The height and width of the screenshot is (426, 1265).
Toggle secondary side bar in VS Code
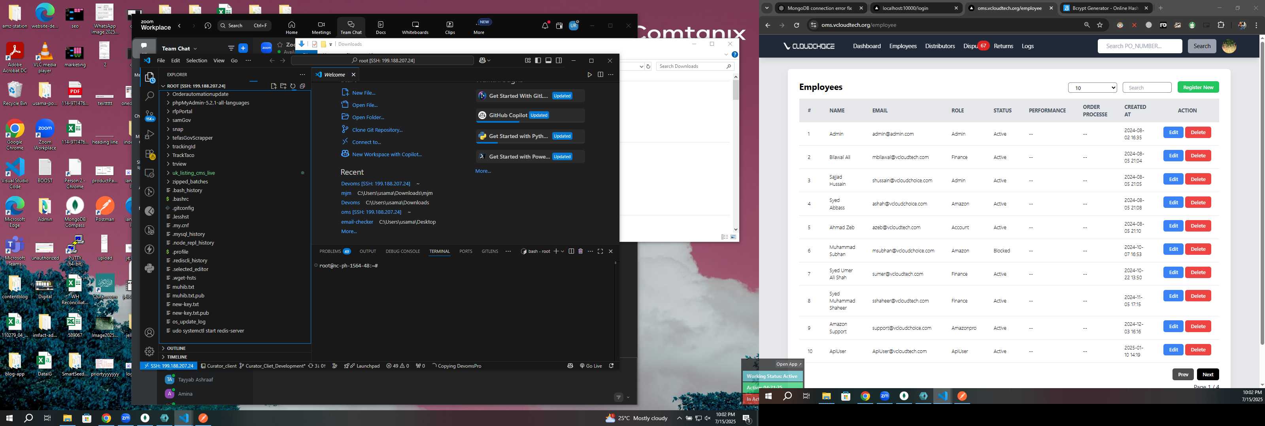click(559, 60)
